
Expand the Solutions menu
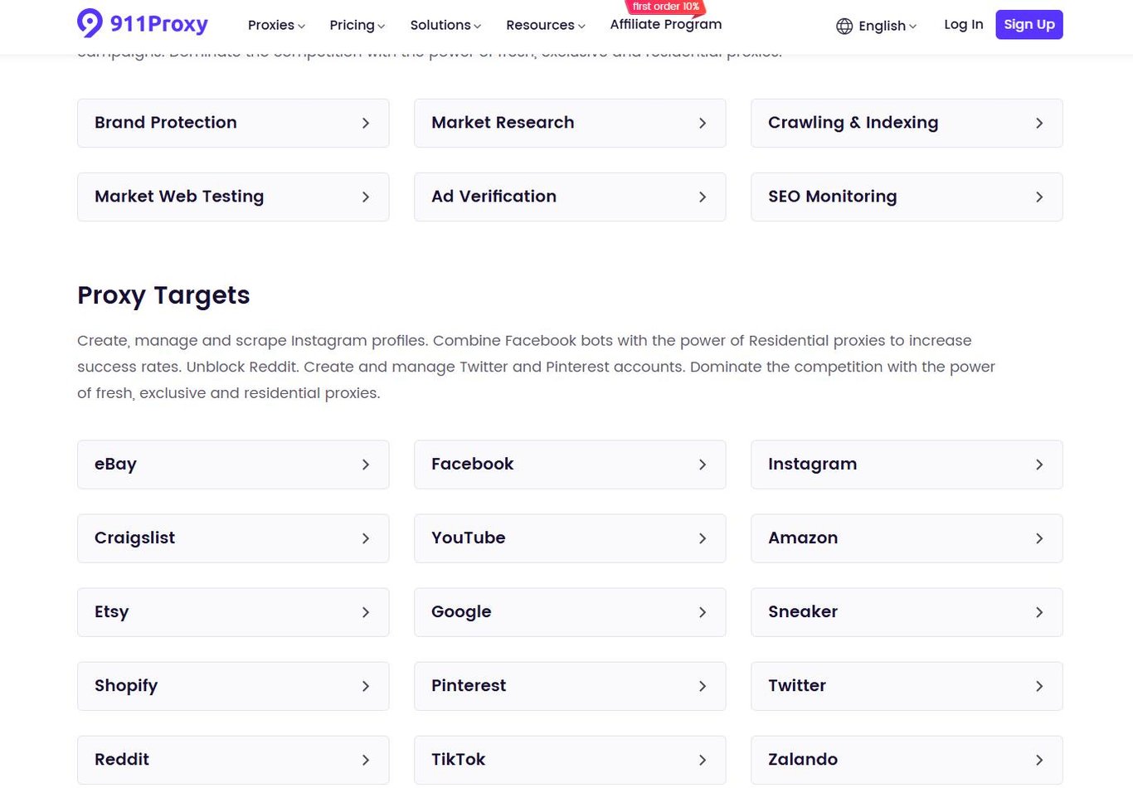point(445,25)
